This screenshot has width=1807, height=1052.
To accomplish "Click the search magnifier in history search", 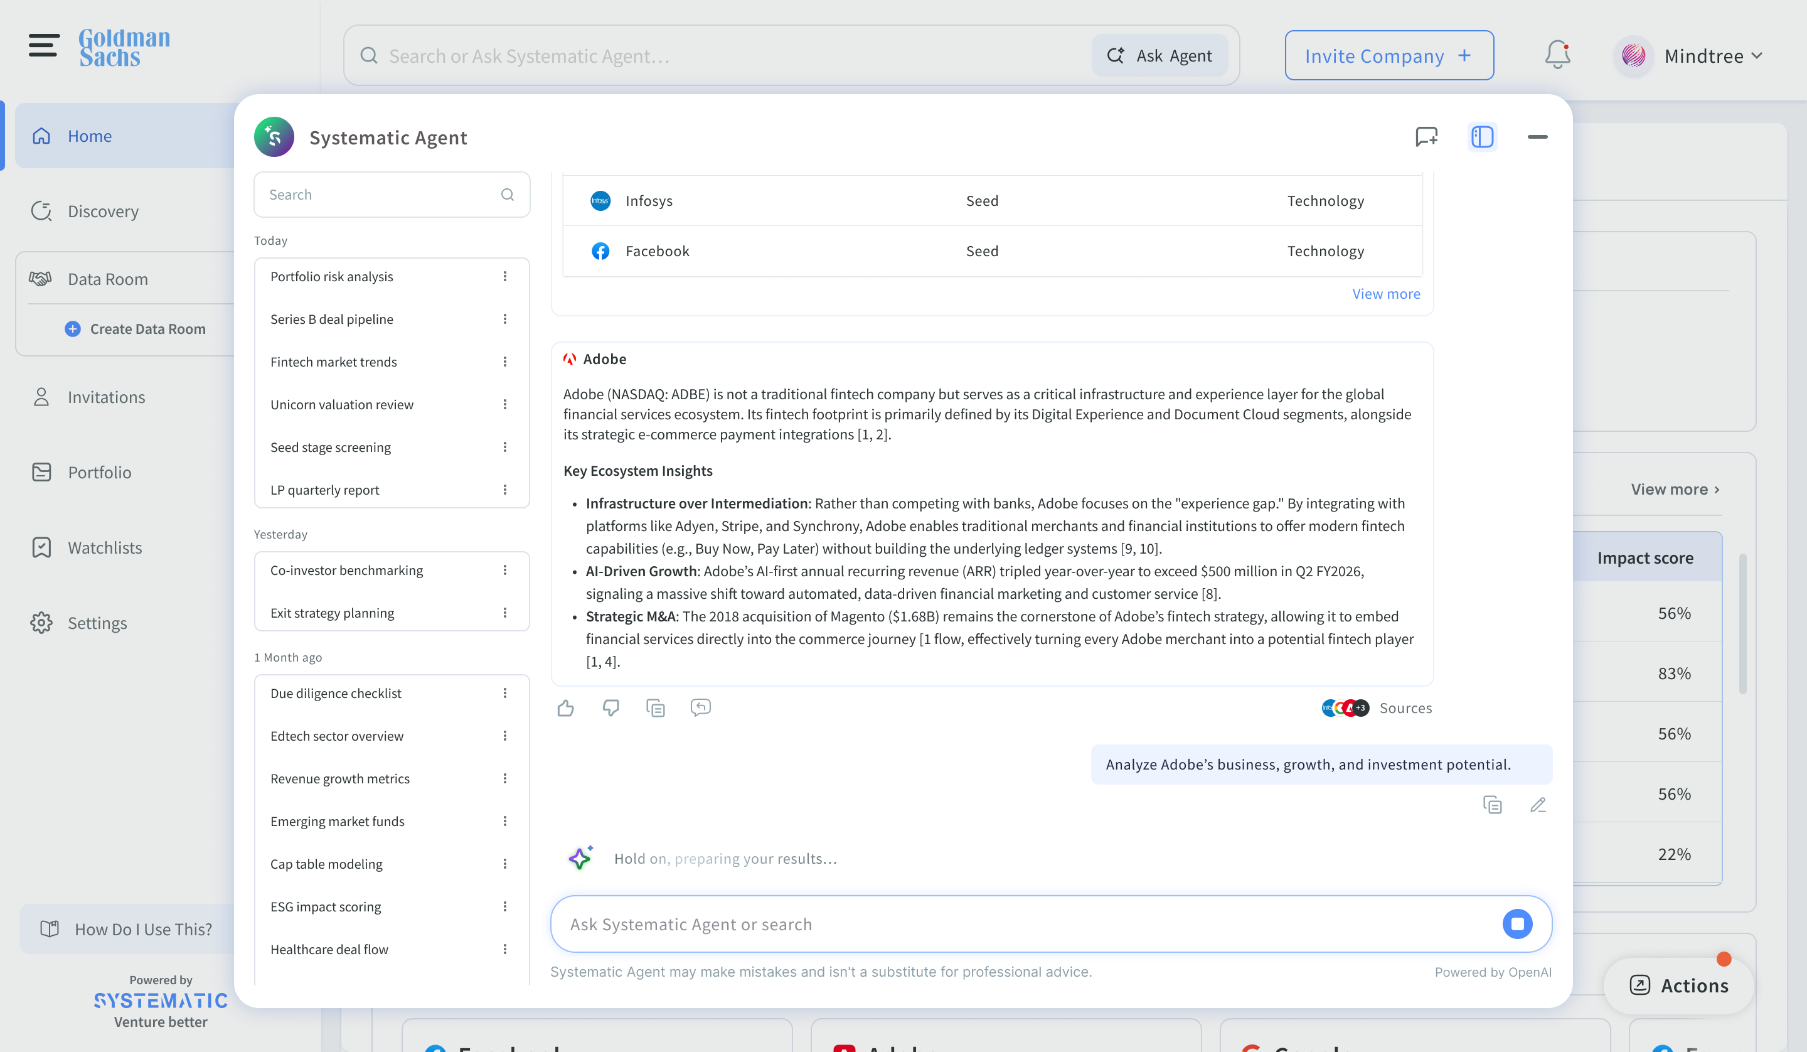I will pos(508,195).
